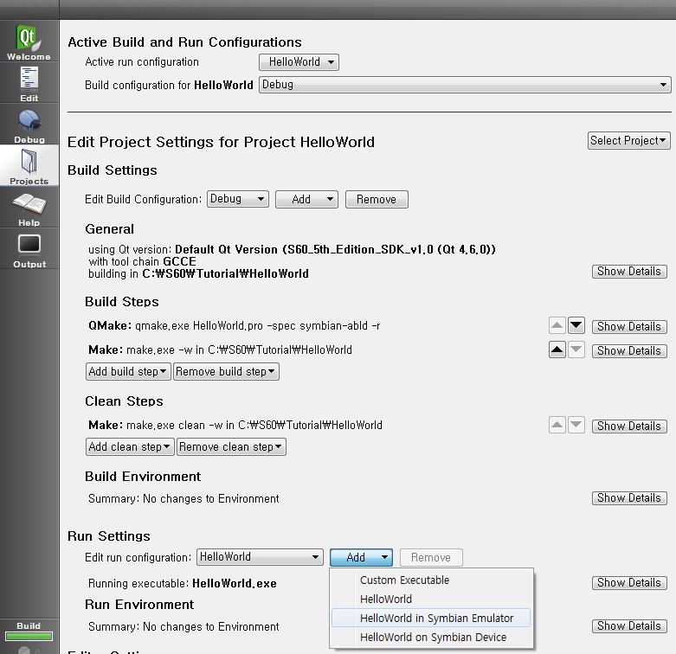
Task: Select the Projects mode icon
Action: coord(29,165)
